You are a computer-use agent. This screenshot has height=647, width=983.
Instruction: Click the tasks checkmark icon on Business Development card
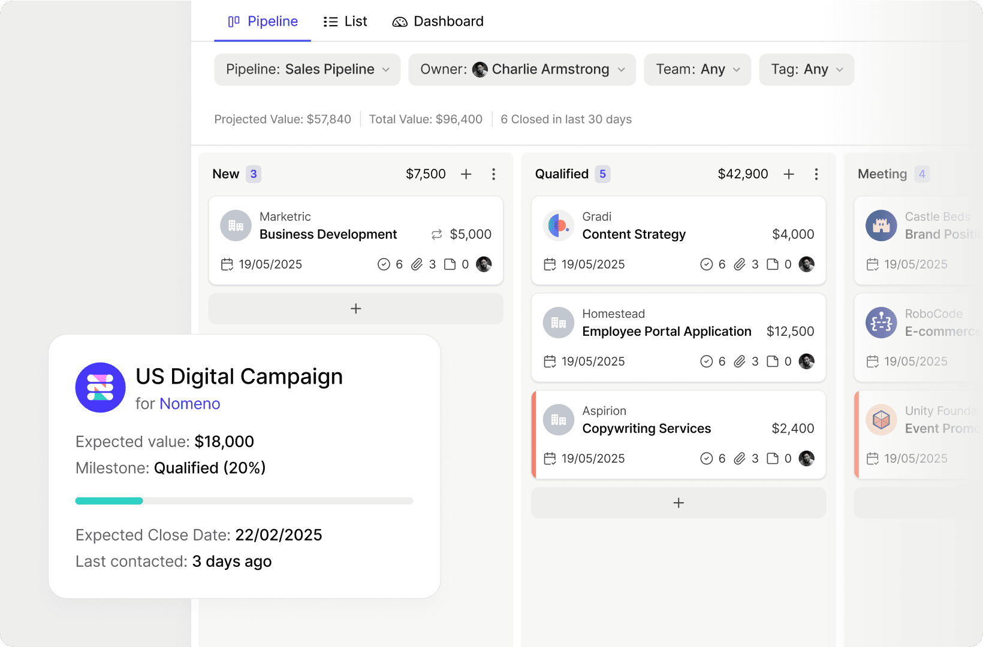384,265
